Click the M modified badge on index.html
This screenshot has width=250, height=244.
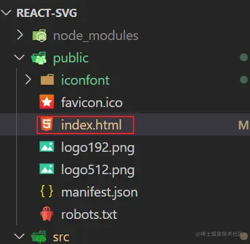244,125
